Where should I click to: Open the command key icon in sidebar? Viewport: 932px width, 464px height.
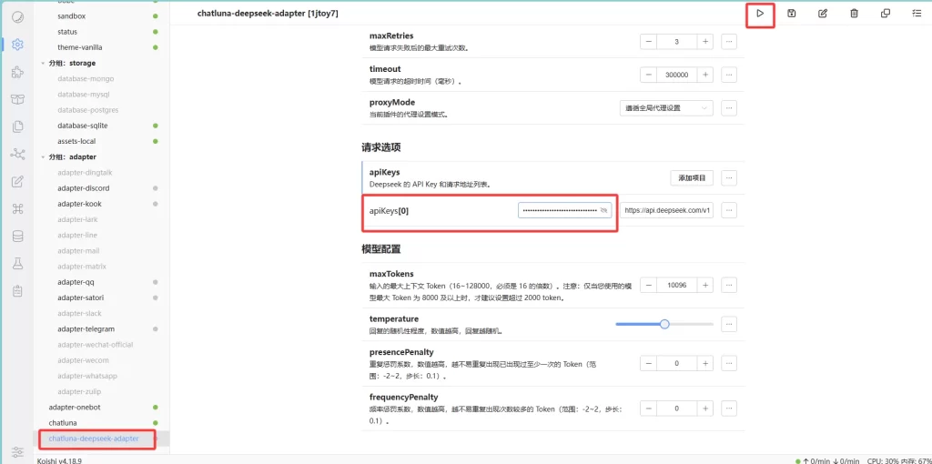tap(17, 208)
